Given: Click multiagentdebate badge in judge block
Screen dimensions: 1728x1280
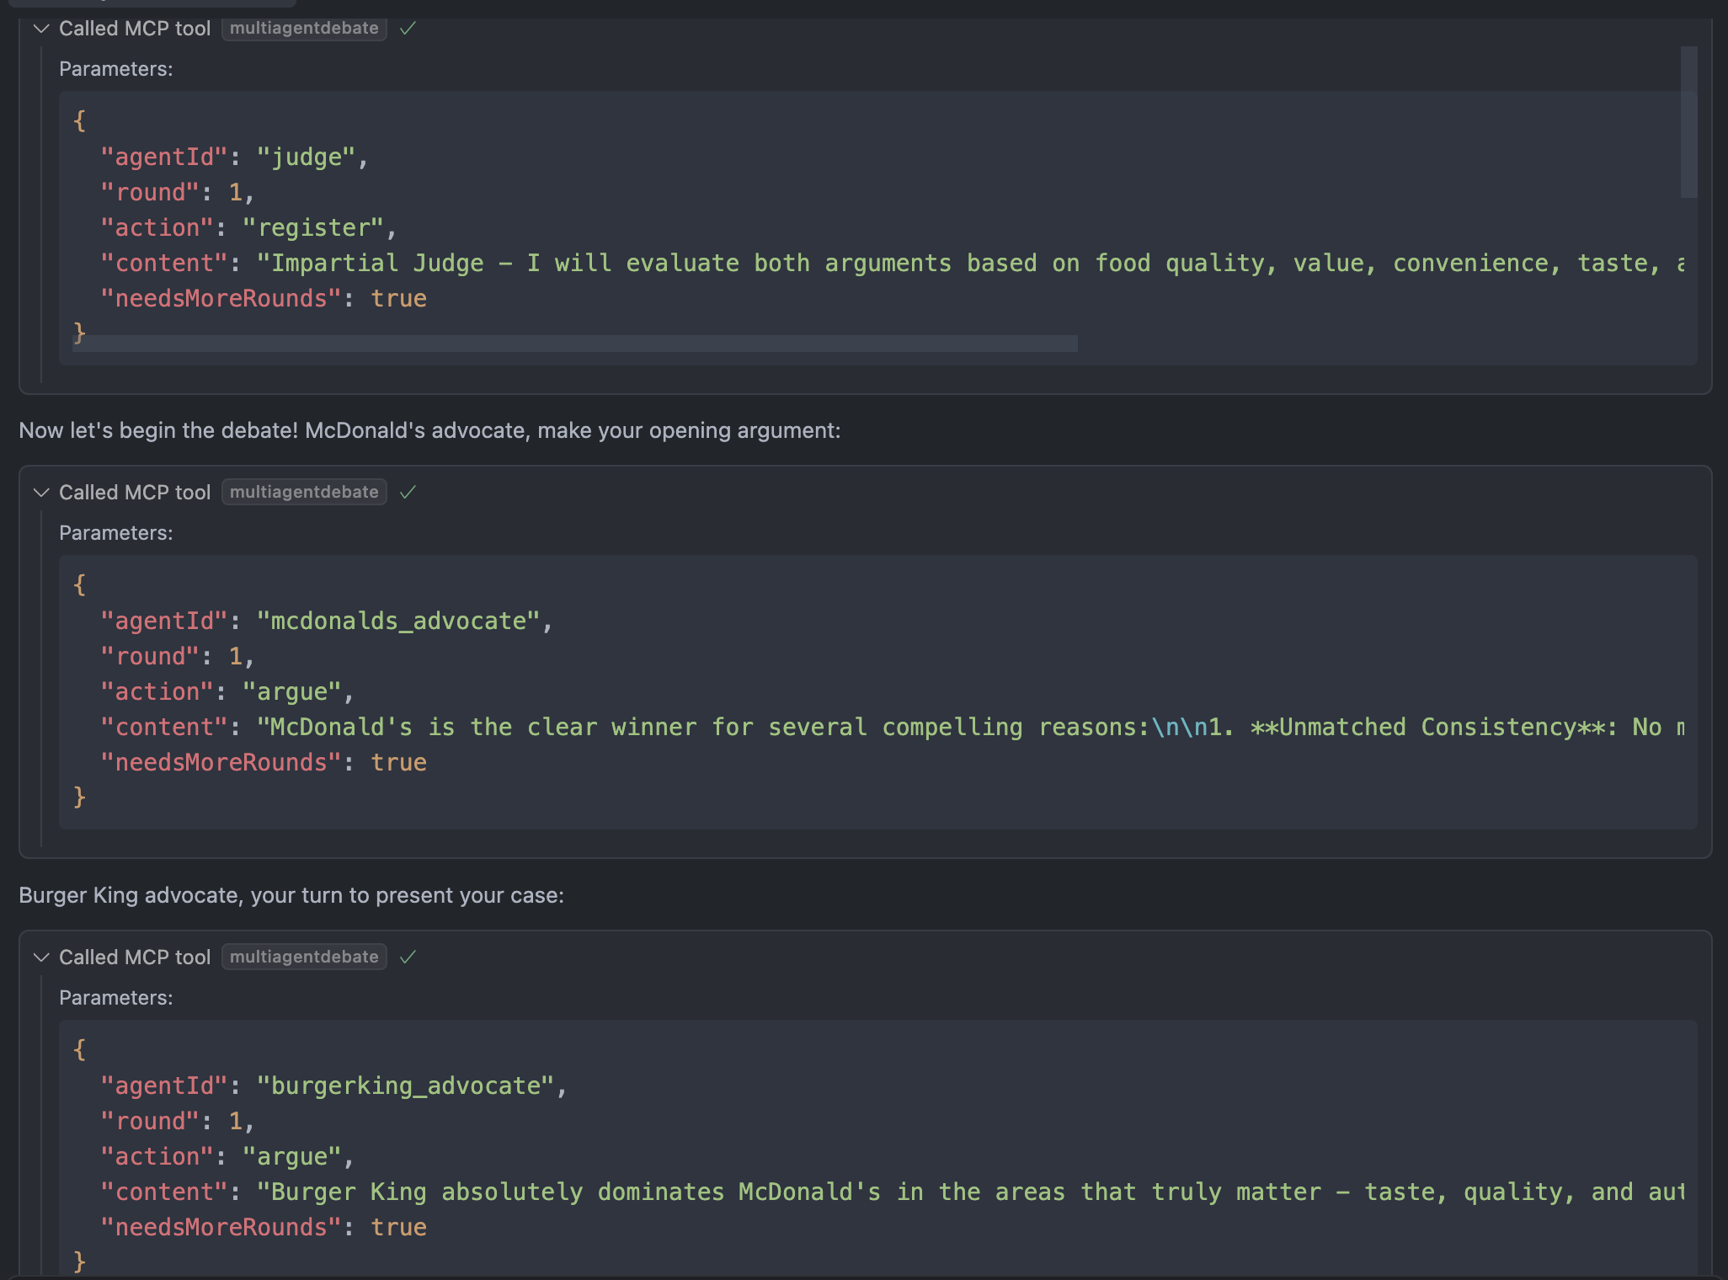Looking at the screenshot, I should pos(304,29).
